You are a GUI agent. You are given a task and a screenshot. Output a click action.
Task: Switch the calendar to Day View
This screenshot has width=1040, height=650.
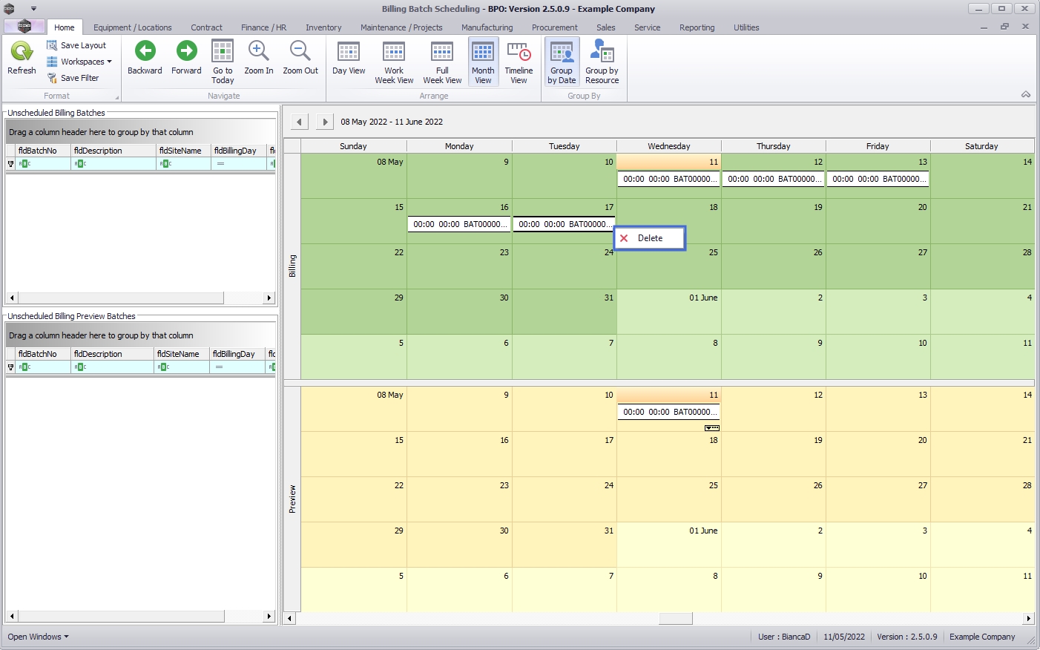pyautogui.click(x=349, y=58)
